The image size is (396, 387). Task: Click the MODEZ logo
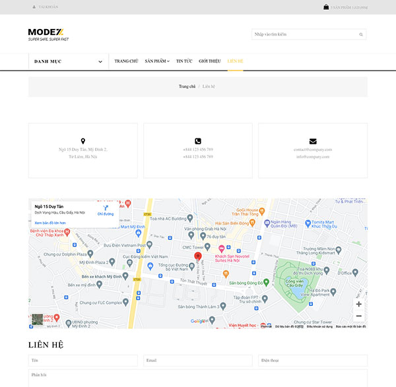click(48, 34)
